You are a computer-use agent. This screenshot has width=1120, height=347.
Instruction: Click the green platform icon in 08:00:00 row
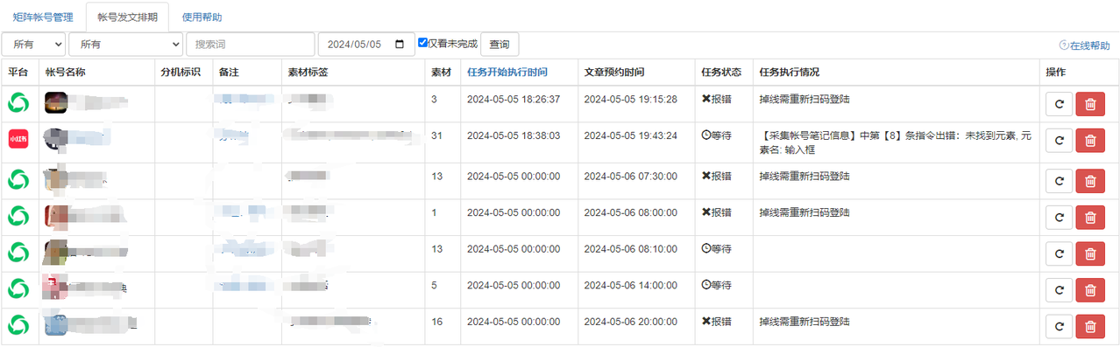[18, 216]
